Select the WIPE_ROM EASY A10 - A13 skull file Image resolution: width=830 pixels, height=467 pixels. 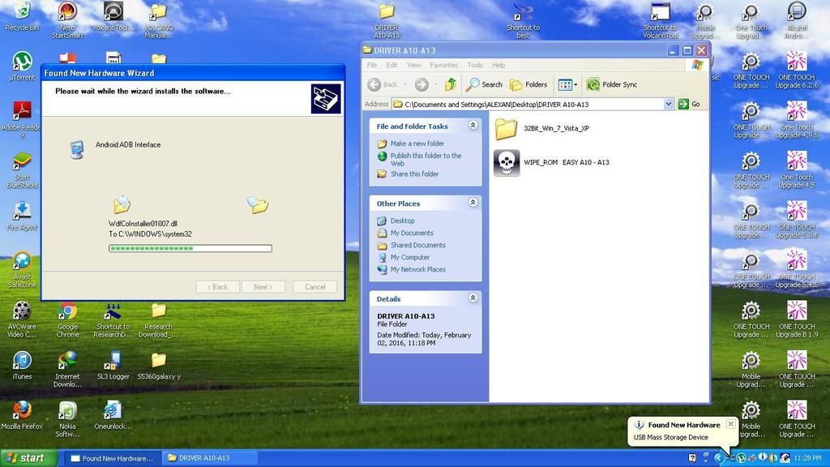tap(507, 162)
